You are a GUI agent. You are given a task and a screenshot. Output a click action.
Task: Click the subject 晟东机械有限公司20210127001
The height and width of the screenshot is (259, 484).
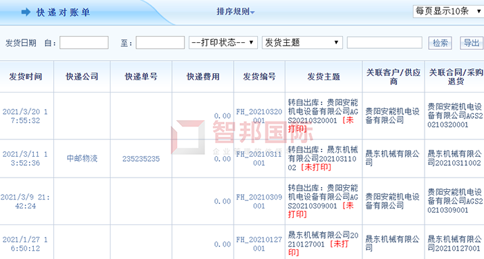click(x=323, y=240)
